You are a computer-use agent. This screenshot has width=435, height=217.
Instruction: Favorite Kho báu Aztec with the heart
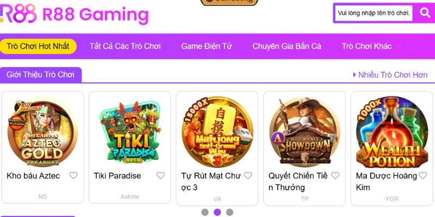point(73,175)
